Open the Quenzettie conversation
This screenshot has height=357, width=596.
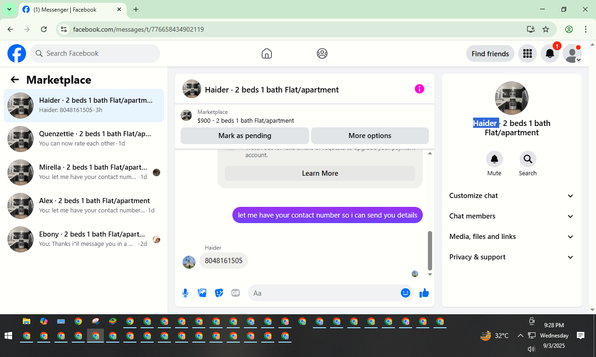click(x=84, y=139)
